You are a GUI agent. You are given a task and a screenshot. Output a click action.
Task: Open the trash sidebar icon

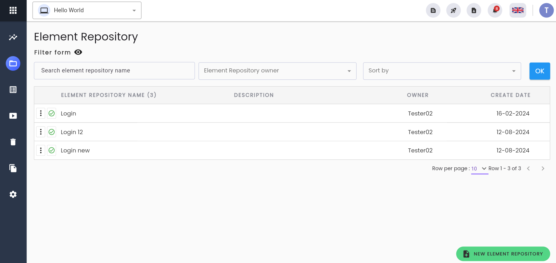(x=13, y=142)
